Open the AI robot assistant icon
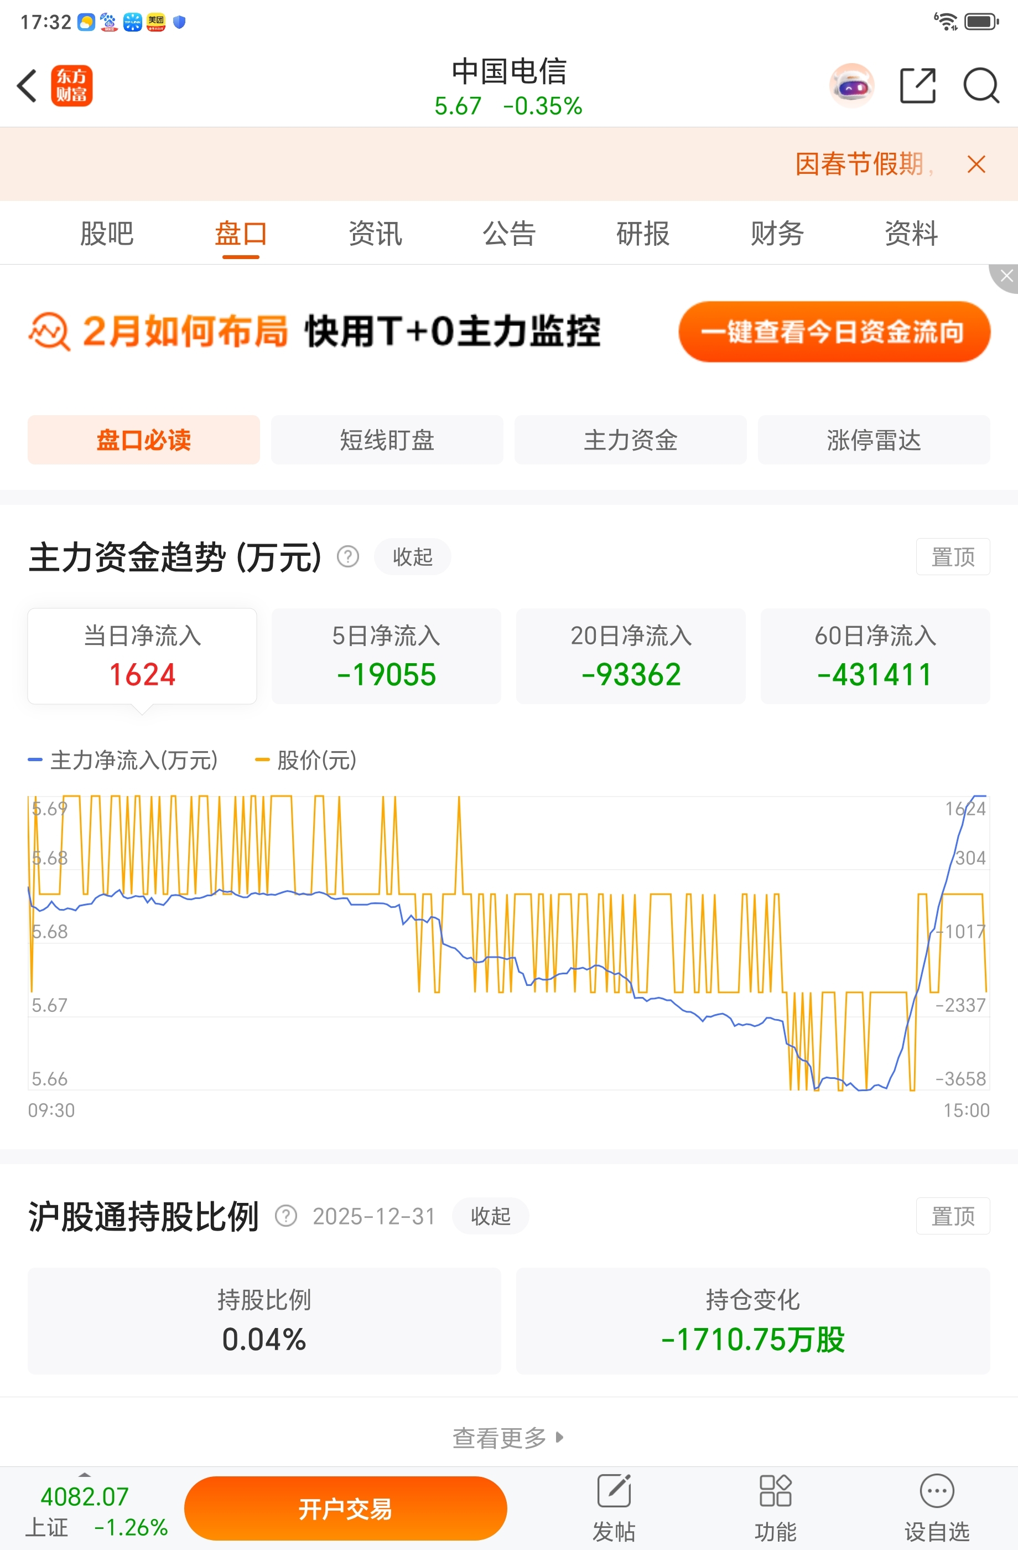The height and width of the screenshot is (1550, 1018). click(x=851, y=85)
